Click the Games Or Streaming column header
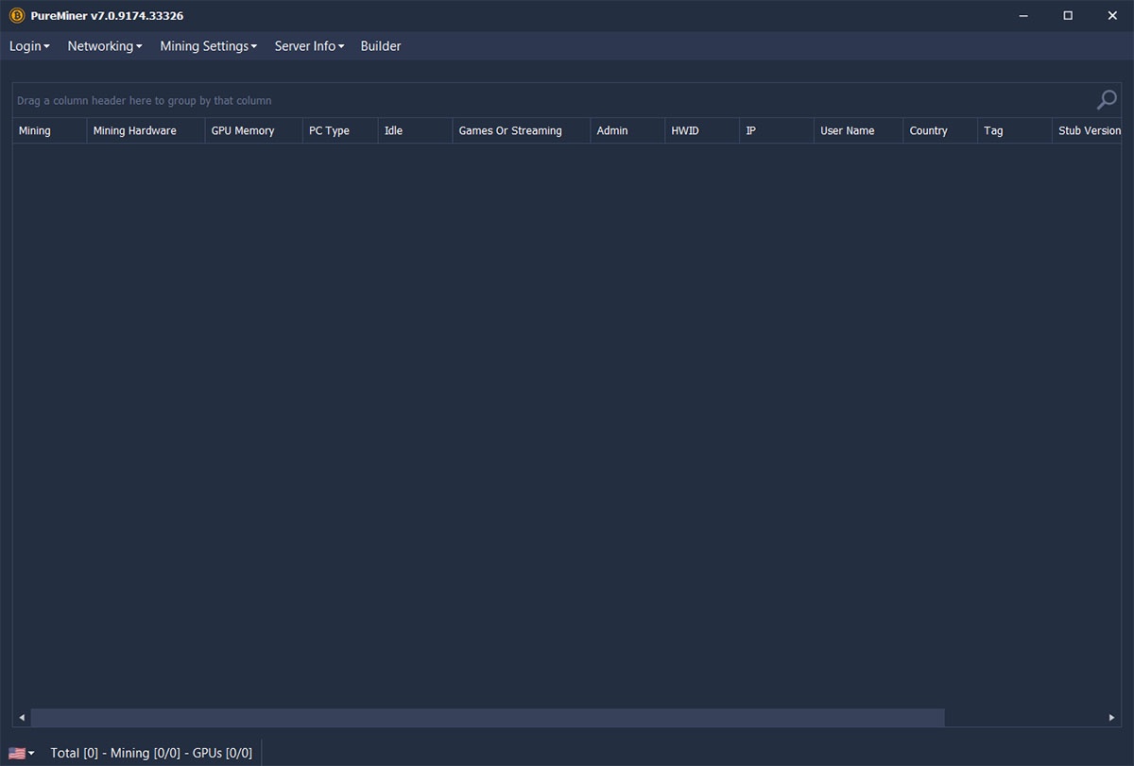 [x=510, y=130]
